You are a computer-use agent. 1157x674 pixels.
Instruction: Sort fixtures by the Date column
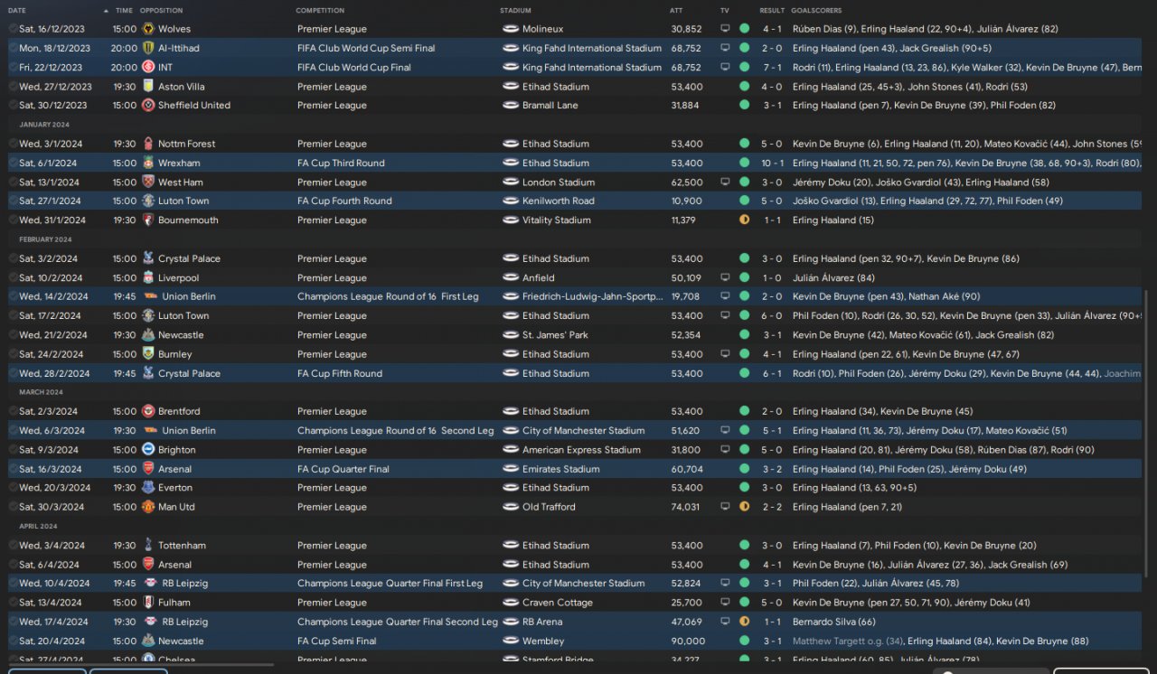tap(17, 11)
